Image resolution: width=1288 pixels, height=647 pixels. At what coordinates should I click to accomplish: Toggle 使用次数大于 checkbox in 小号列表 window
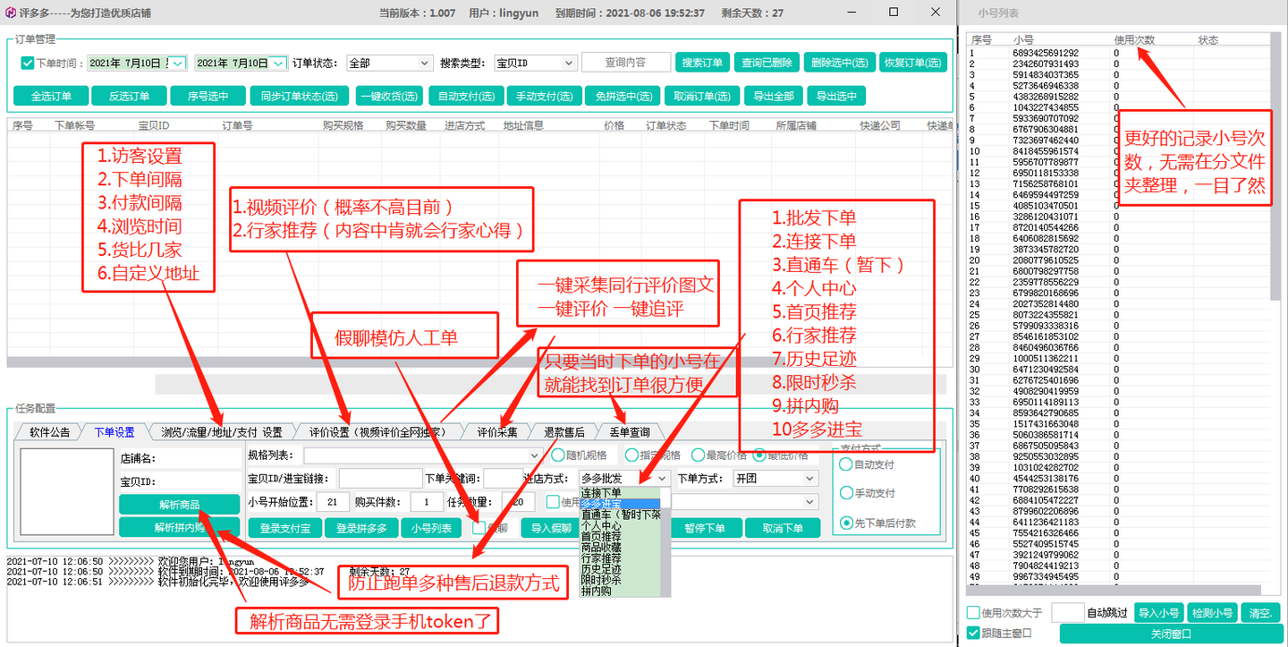point(973,613)
